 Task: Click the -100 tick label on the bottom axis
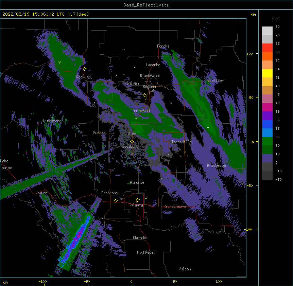[x=42, y=281]
